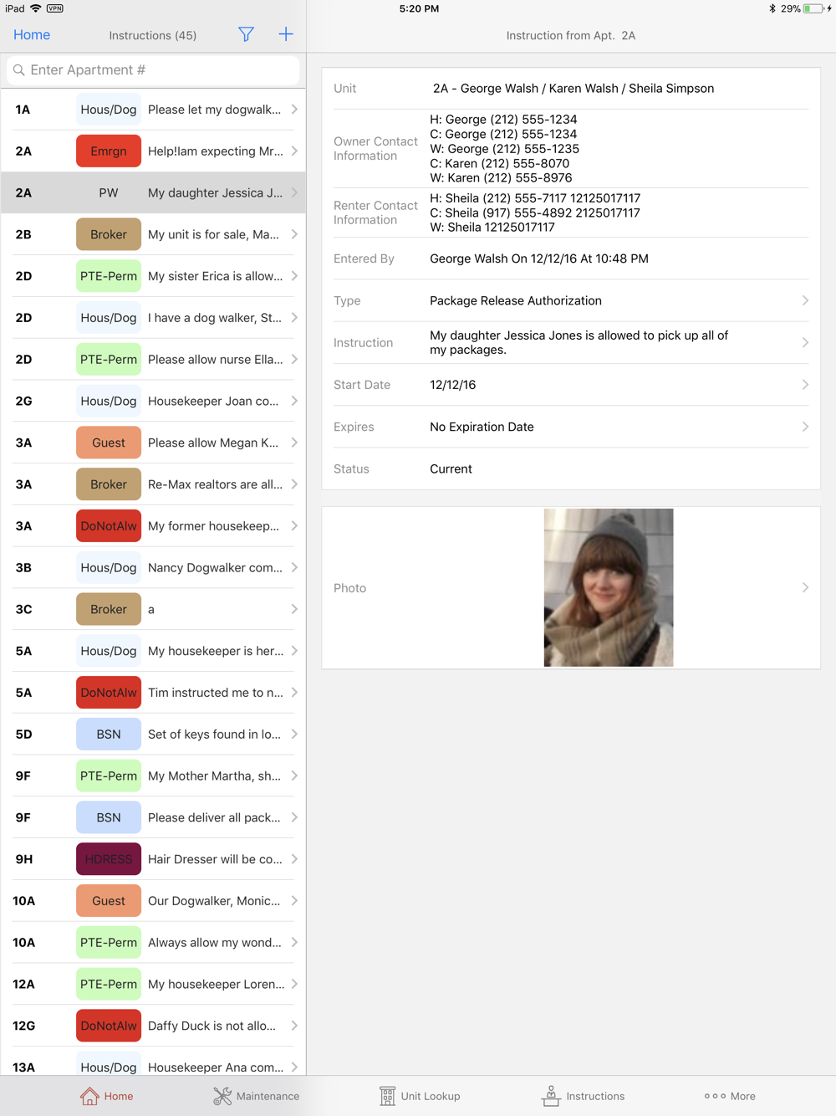Add a new instruction with plus icon
This screenshot has width=836, height=1116.
click(286, 34)
